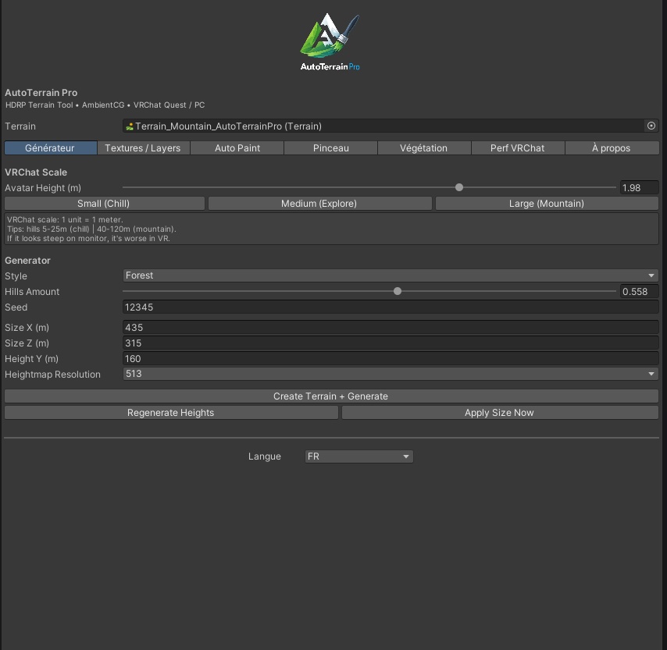Open the Auto Paint tab

237,148
